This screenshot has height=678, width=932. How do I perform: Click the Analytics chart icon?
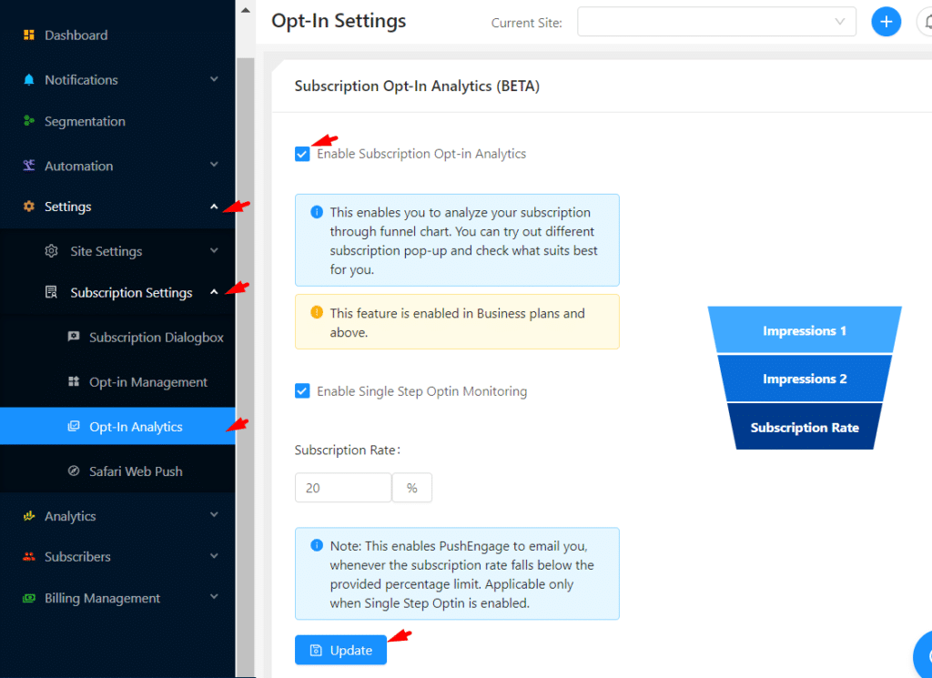(x=28, y=516)
